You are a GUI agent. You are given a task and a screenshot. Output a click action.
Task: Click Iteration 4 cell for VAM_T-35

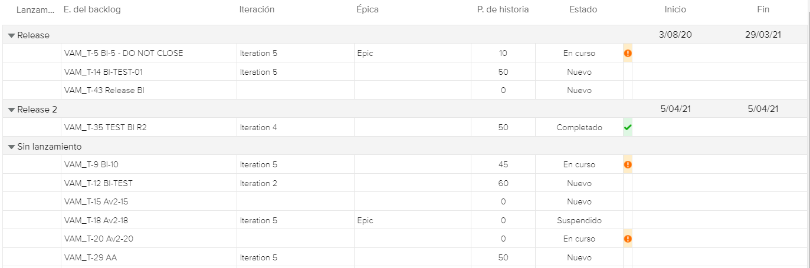tap(258, 127)
